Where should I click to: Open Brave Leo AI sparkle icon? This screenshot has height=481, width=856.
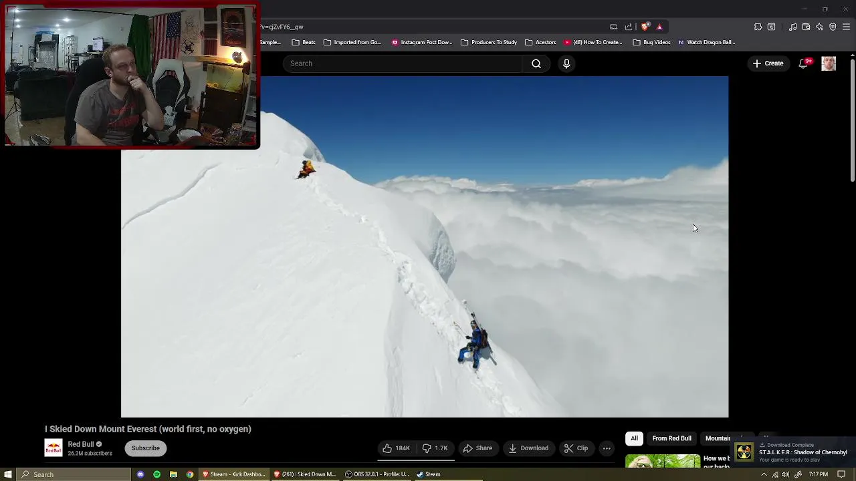[x=819, y=27]
